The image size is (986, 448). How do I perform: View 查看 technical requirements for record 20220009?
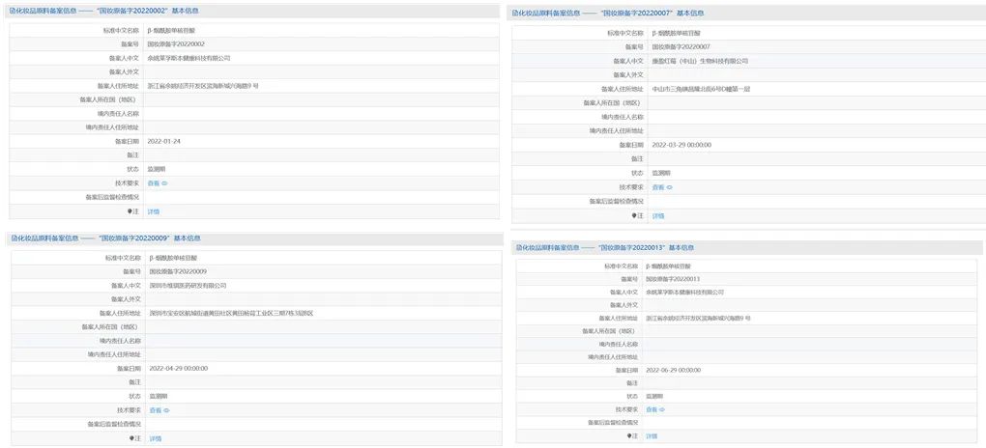154,410
